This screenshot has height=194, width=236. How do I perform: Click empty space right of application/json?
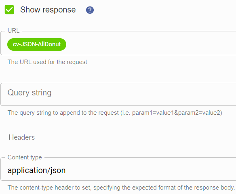(150, 171)
